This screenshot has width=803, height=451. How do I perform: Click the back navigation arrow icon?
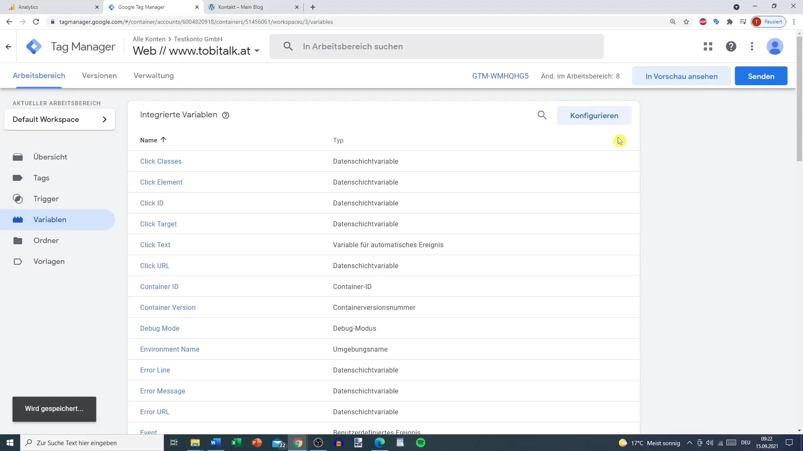[9, 21]
